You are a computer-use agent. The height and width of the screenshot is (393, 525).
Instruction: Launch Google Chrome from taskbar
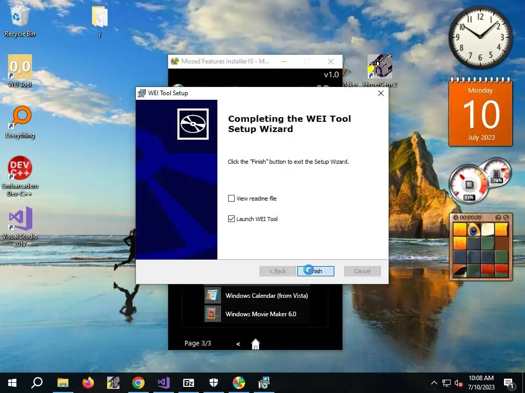click(x=138, y=383)
